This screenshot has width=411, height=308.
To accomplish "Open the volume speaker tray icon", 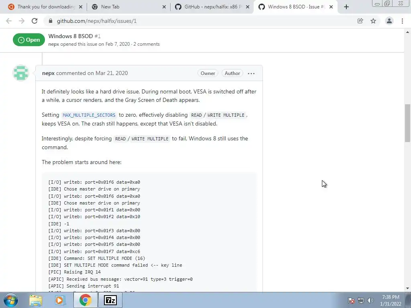I will click(370, 300).
